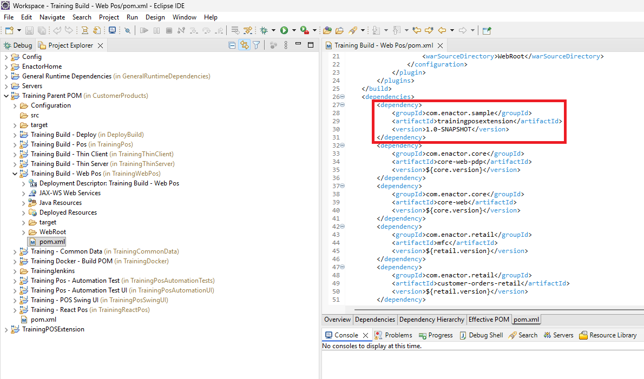644x379 pixels.
Task: Click the Search flashlight toolbar icon
Action: [352, 30]
